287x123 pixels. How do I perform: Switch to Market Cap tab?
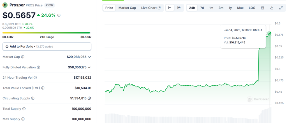(x=127, y=8)
